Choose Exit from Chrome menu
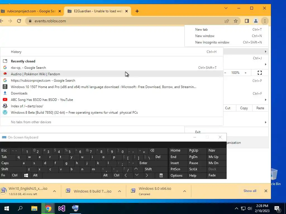The image size is (286, 214). point(198,132)
